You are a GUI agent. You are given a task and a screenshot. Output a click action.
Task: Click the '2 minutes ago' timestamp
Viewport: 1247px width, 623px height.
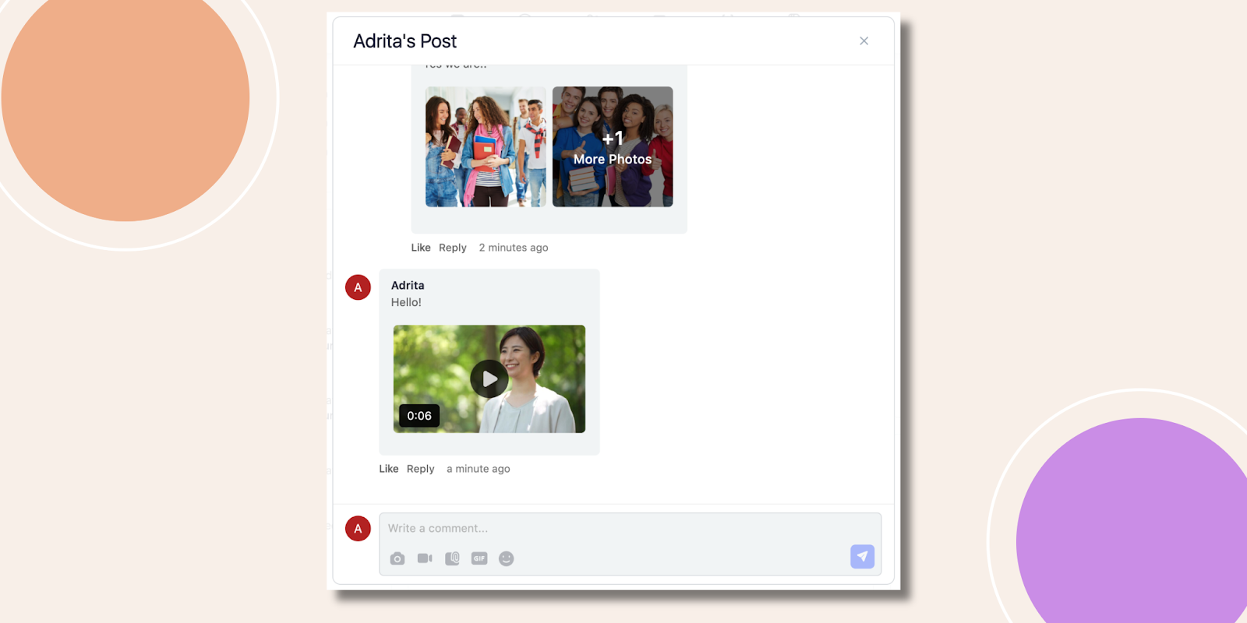click(x=514, y=248)
